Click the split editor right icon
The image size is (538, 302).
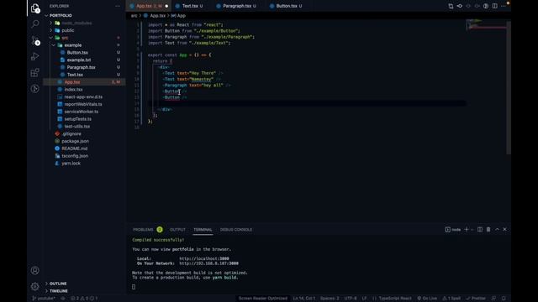(x=495, y=6)
